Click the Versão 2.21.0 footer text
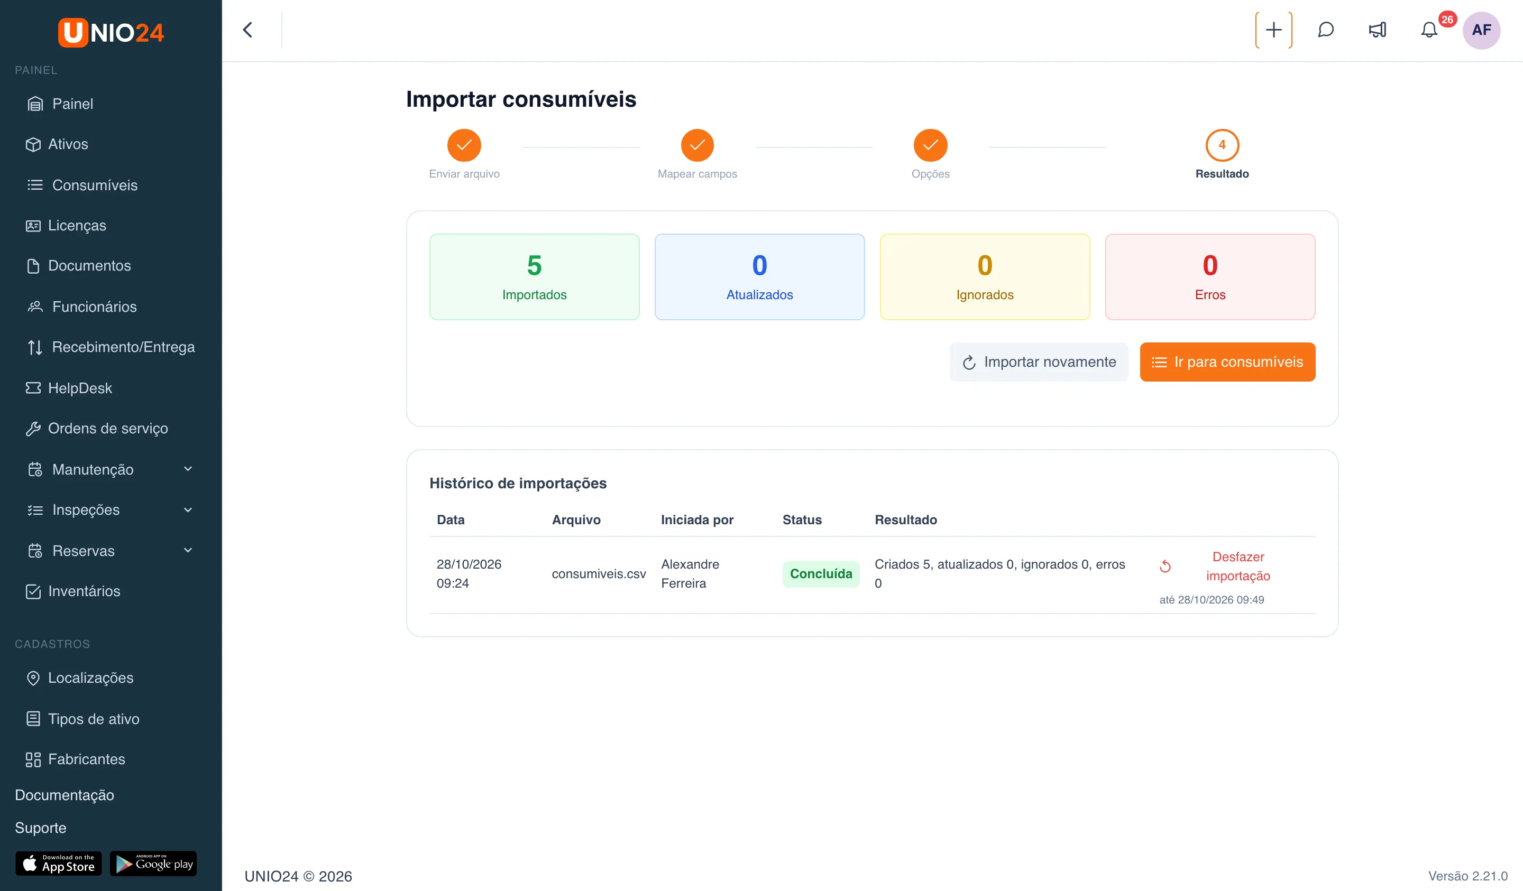Screen dimensions: 1523x891 coord(1467,876)
